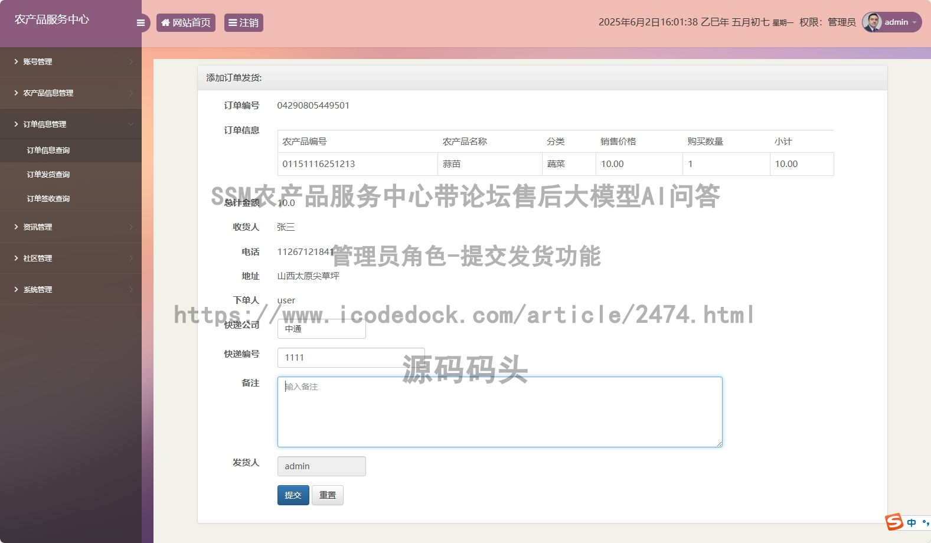Click the 快递编号 input containing 1111
Screen dimensions: 931x543
351,358
